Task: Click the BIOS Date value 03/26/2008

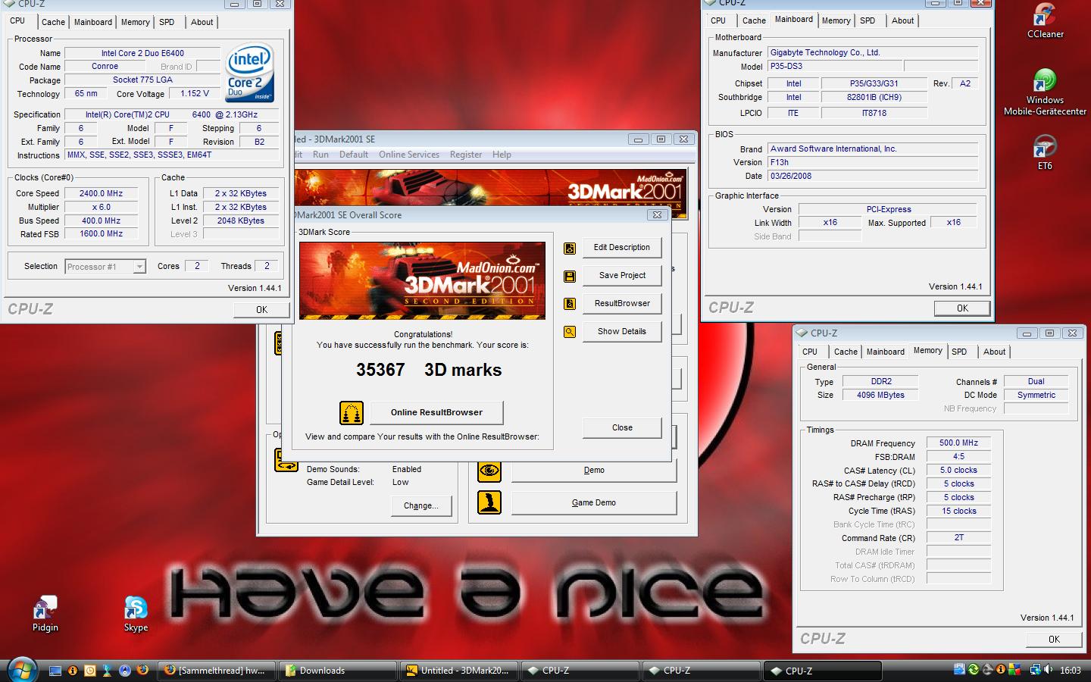Action: [873, 176]
